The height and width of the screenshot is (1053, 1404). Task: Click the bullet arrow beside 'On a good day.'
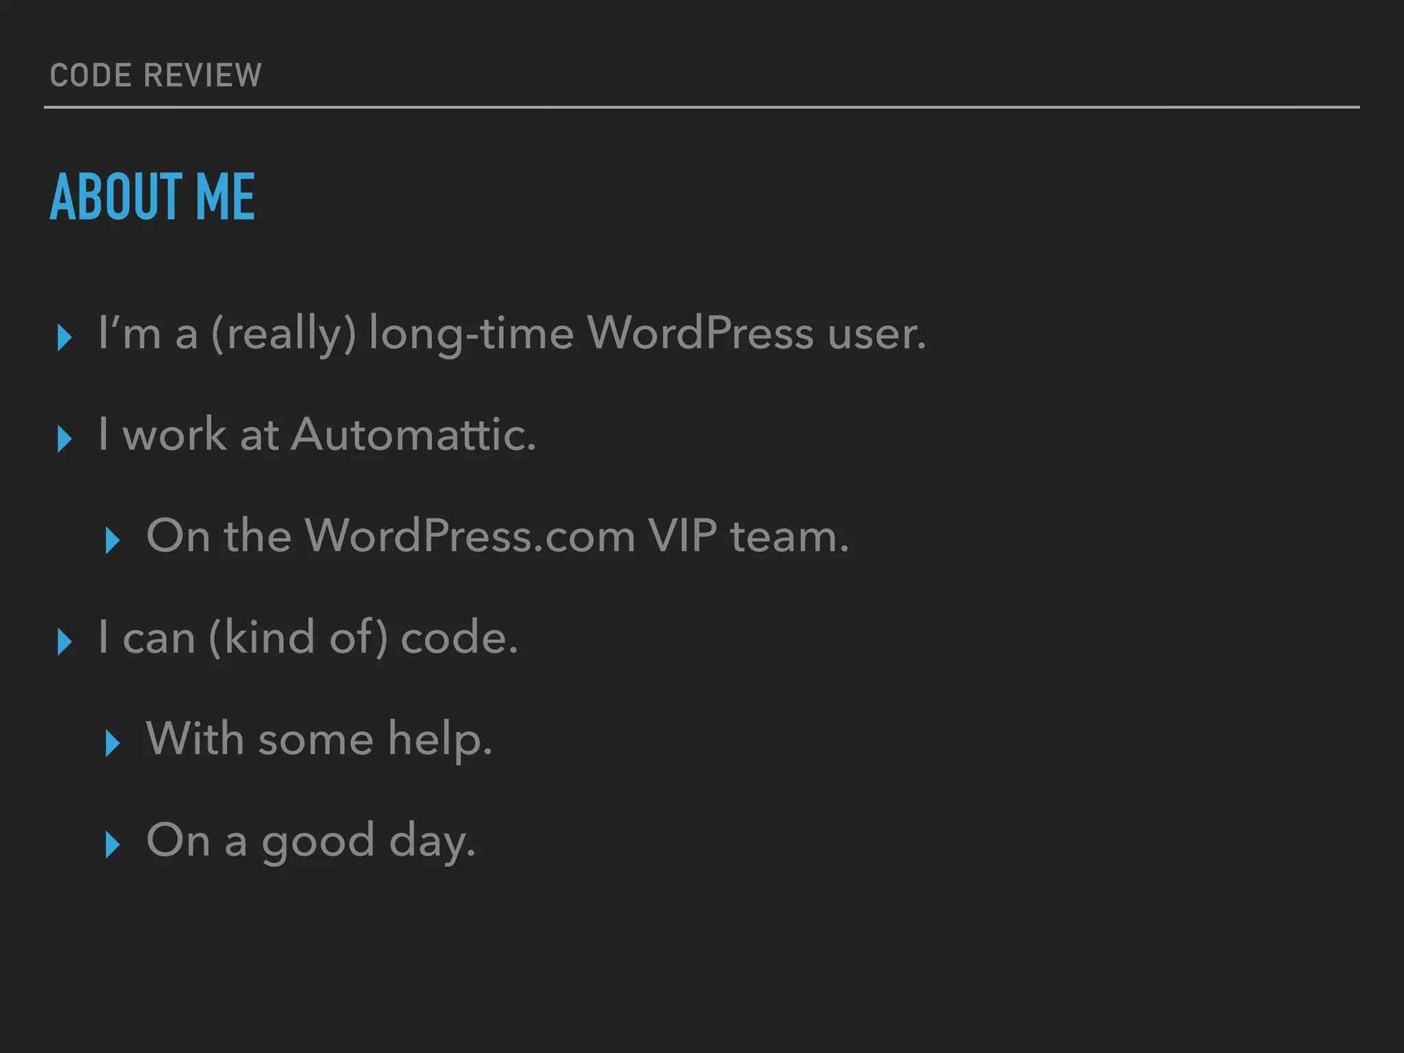pos(113,845)
